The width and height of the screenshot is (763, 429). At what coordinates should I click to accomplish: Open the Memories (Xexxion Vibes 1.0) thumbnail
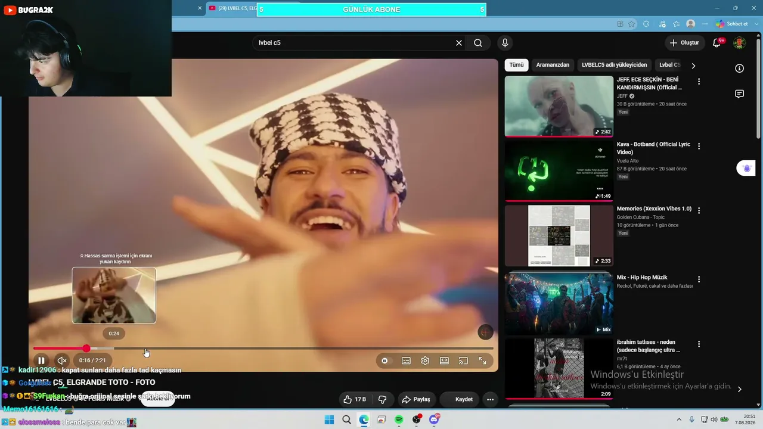point(559,236)
